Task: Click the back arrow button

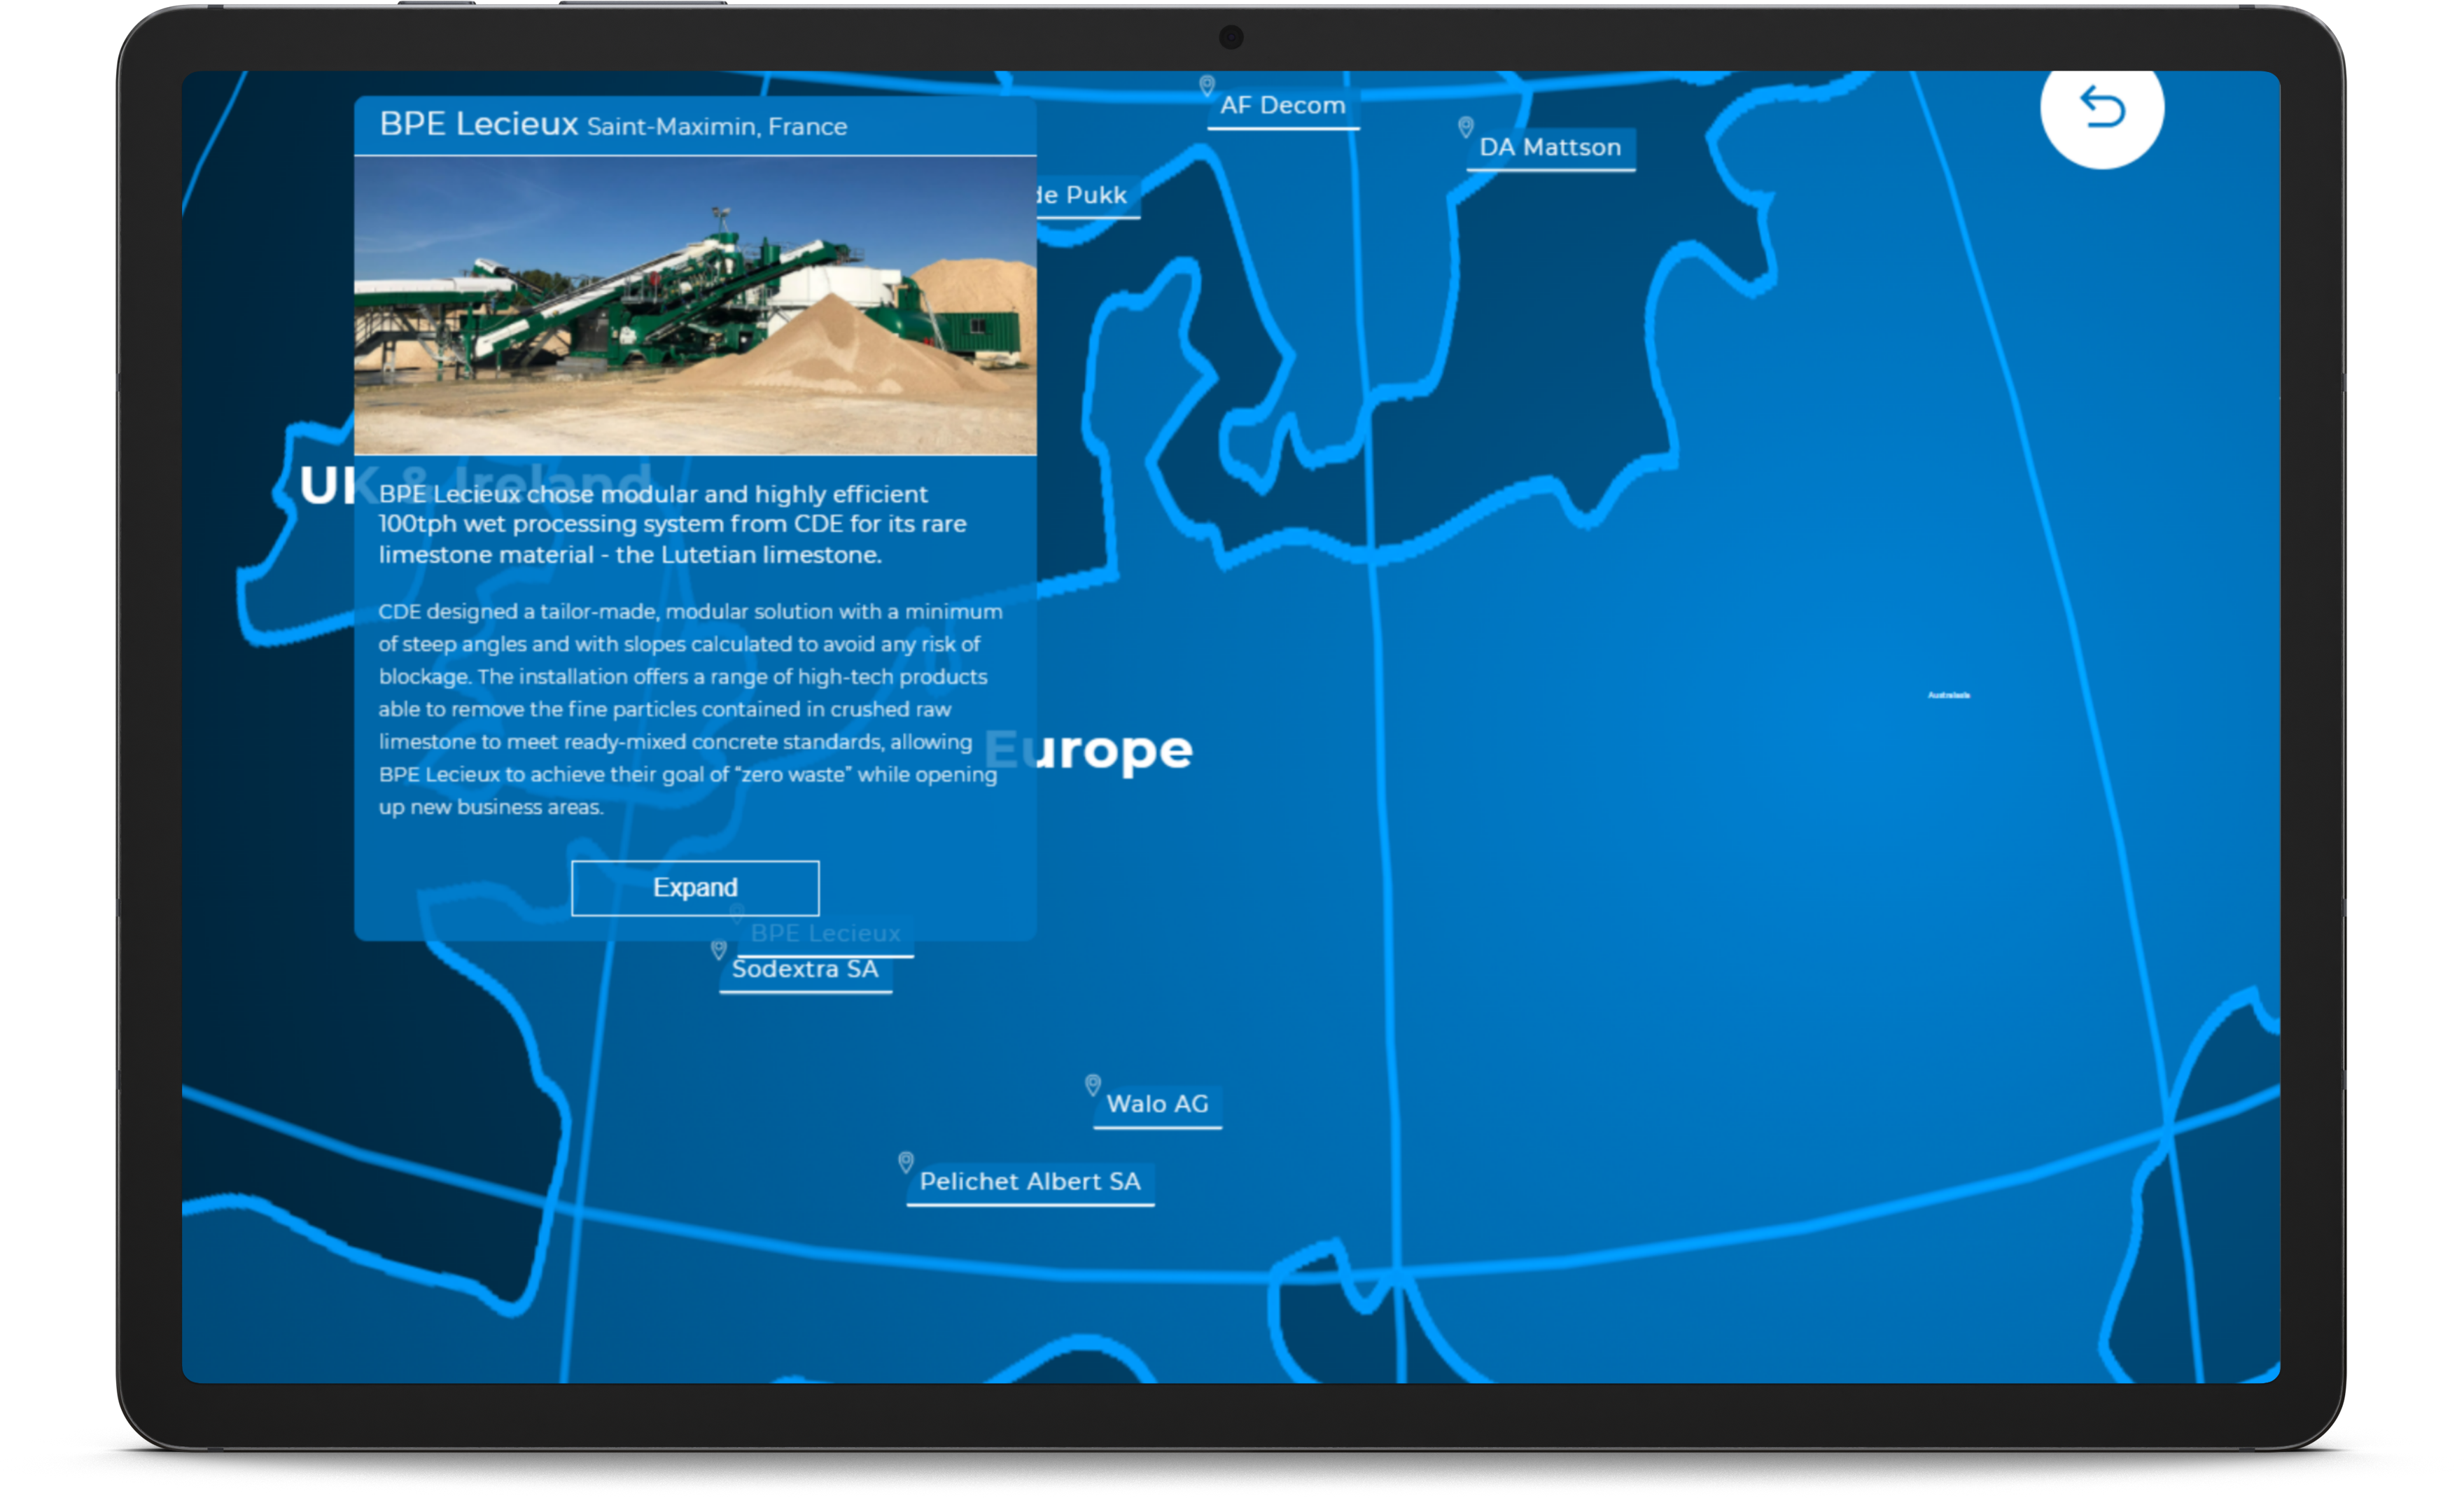Action: pos(2101,108)
